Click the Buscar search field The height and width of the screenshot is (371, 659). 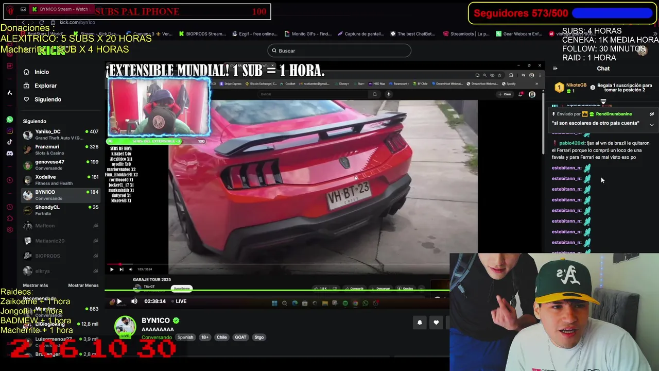pos(339,50)
